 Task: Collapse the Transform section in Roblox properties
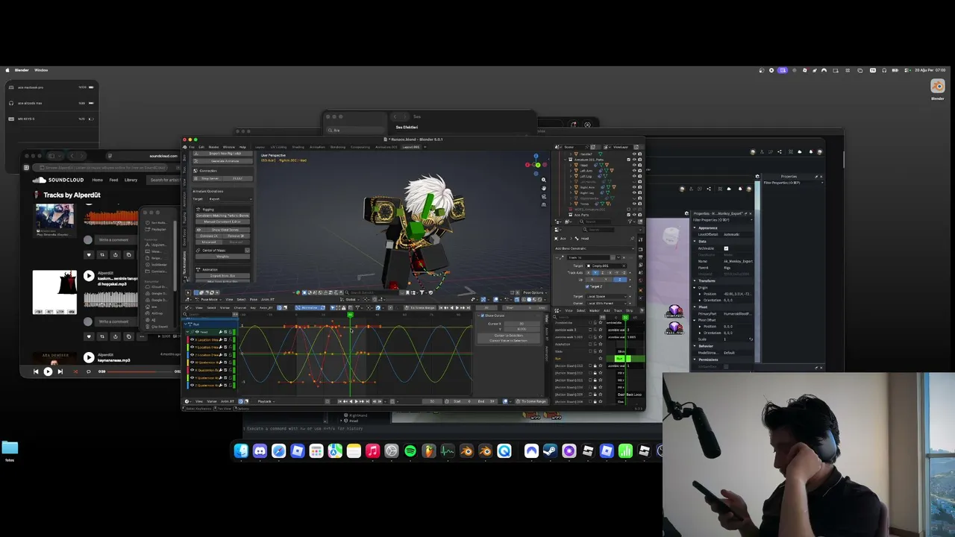[x=695, y=281]
